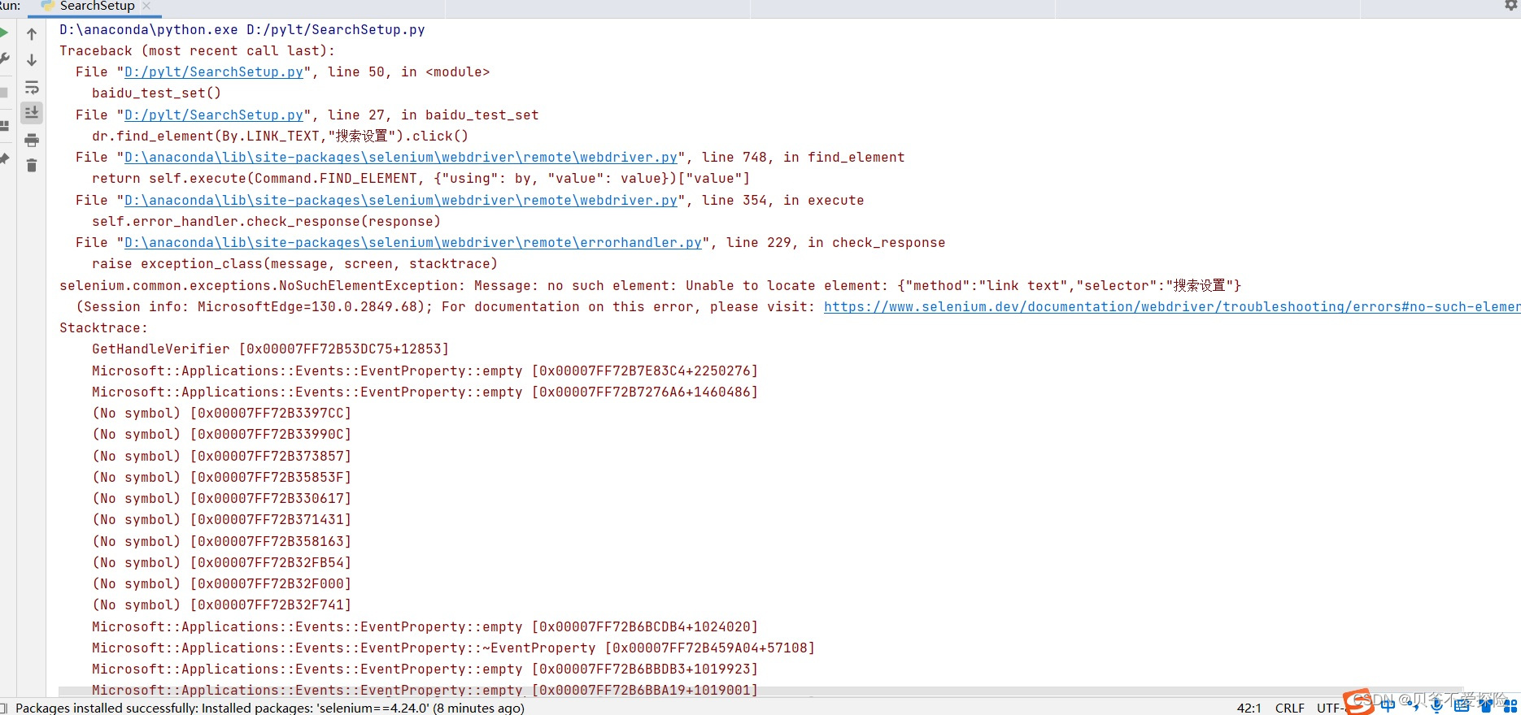Select the SearchSetup run tab
Viewport: 1521px width, 715px height.
pyautogui.click(x=96, y=6)
